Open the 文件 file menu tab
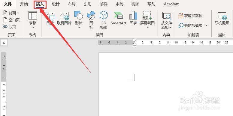This screenshot has height=116, width=233. [8, 4]
